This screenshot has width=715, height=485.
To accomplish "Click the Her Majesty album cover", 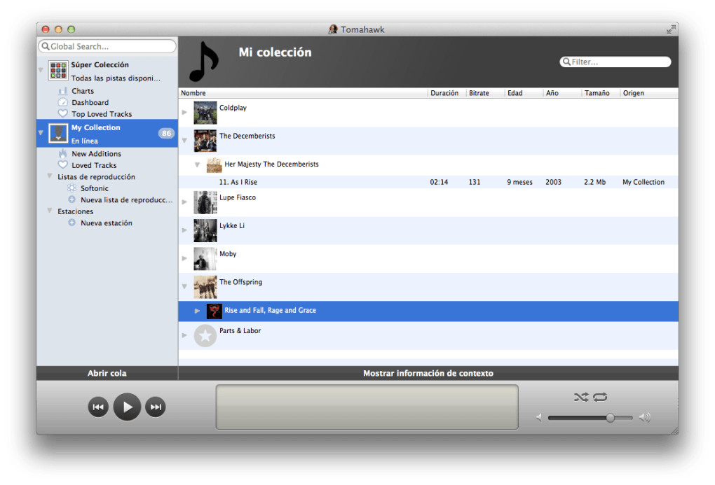I will click(x=214, y=165).
